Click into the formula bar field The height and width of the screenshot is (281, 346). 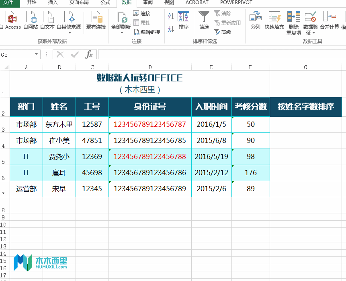pos(222,54)
